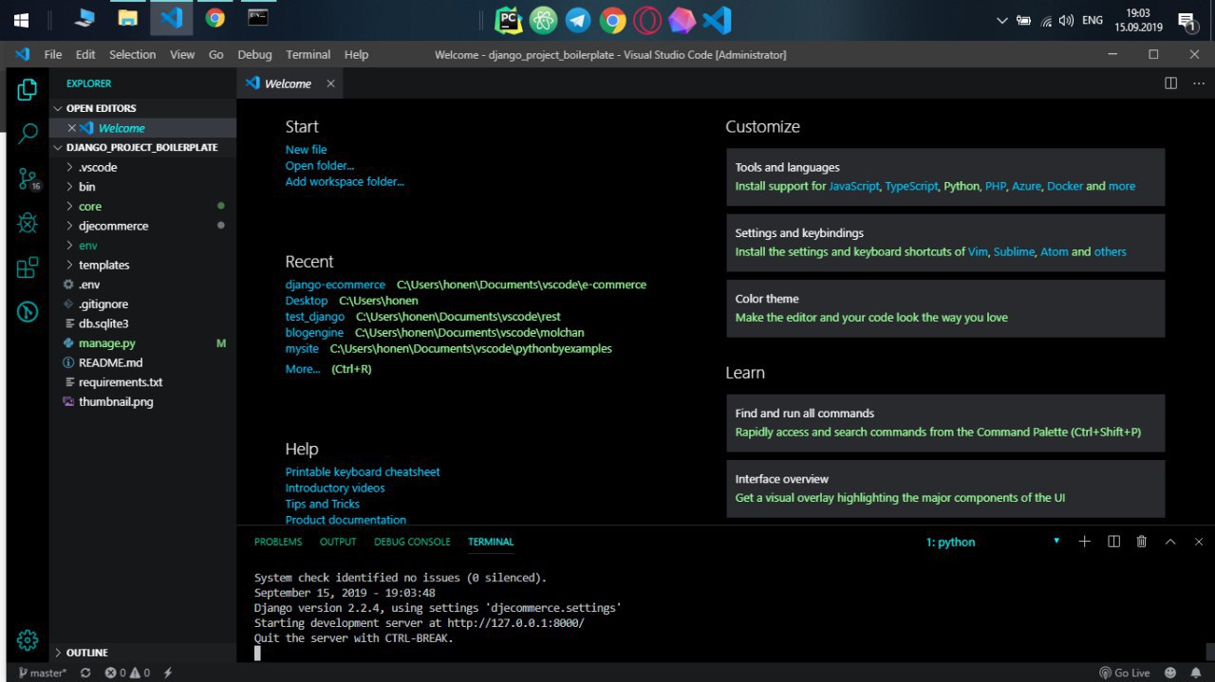Click Add workspace folder link

pyautogui.click(x=345, y=181)
